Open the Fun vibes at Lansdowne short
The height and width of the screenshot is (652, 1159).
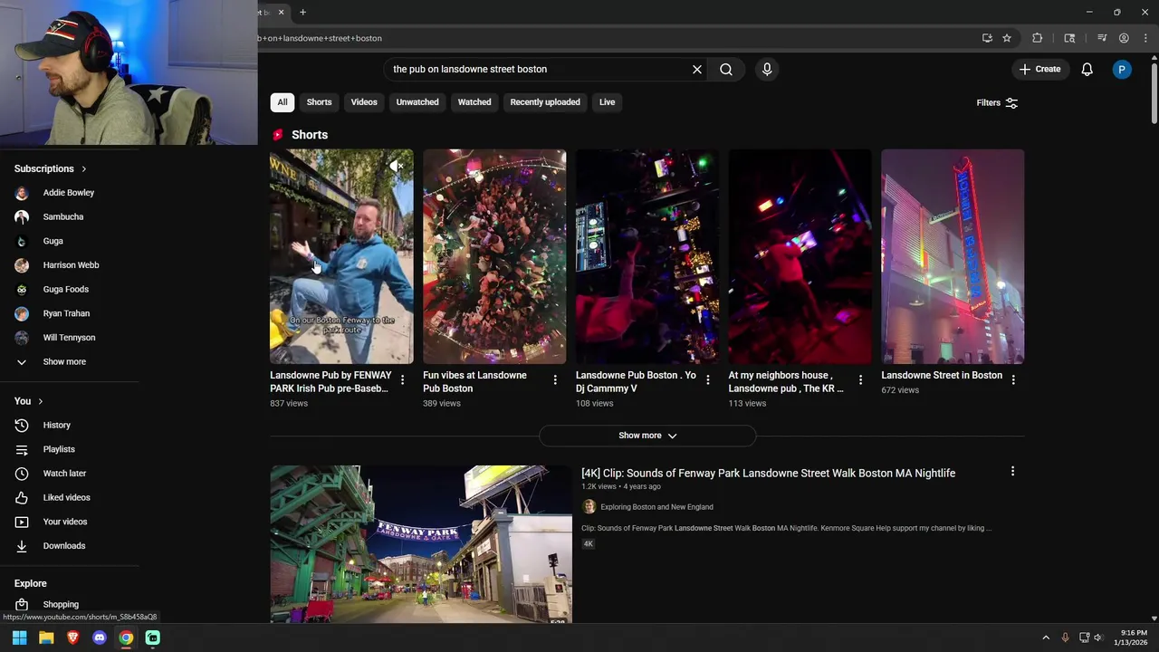click(494, 256)
